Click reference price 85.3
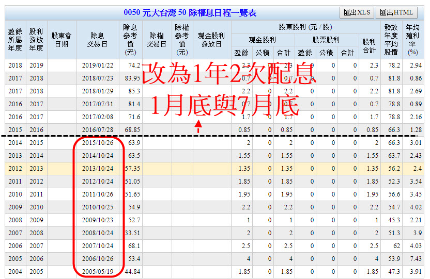 click(x=134, y=91)
